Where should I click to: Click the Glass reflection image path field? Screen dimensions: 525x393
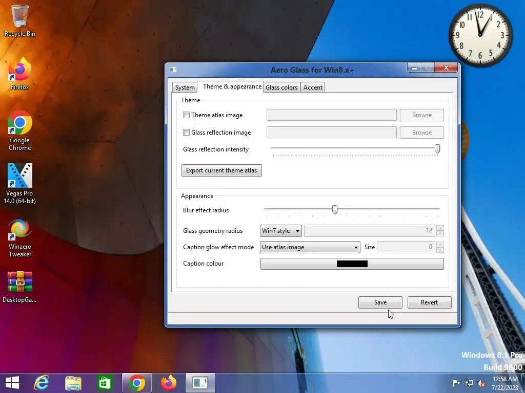click(332, 133)
